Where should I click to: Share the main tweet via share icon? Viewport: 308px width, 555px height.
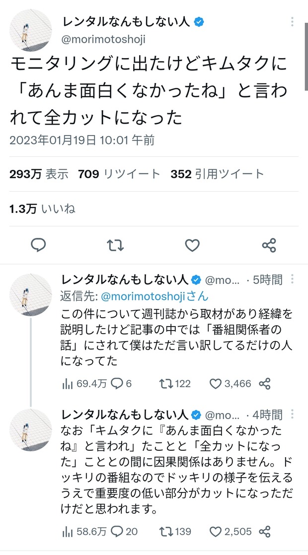[x=269, y=245]
